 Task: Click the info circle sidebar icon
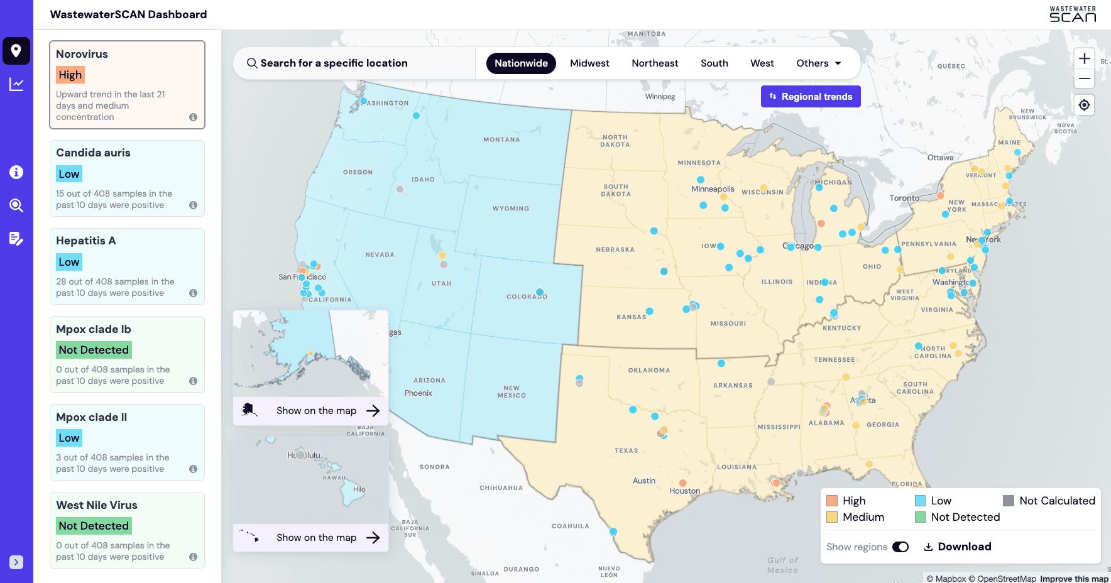[x=16, y=172]
